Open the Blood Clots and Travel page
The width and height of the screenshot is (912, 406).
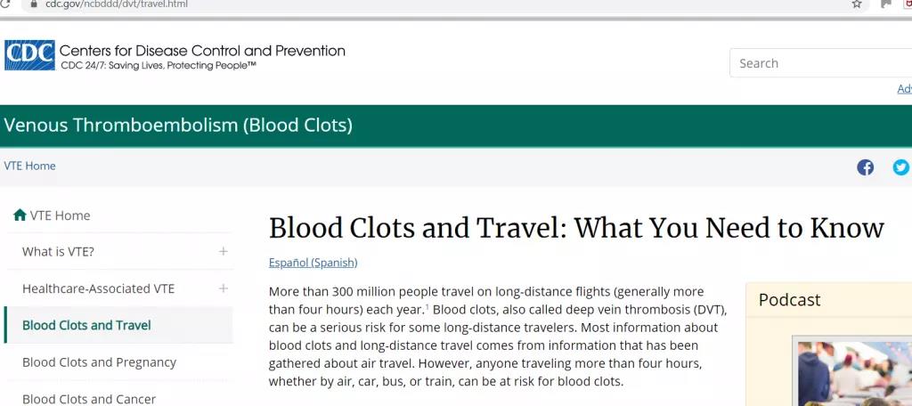pyautogui.click(x=86, y=325)
